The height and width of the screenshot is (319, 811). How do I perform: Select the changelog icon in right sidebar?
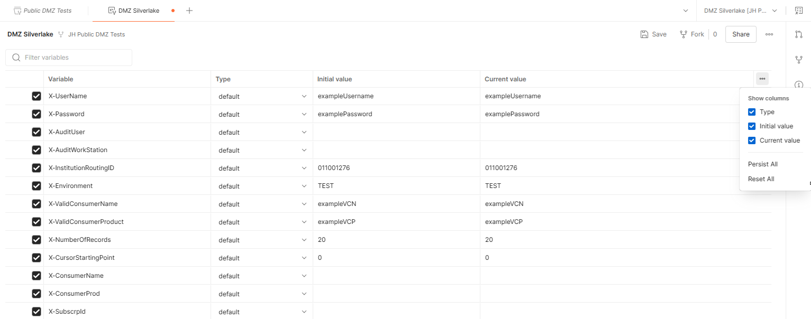coord(799,34)
